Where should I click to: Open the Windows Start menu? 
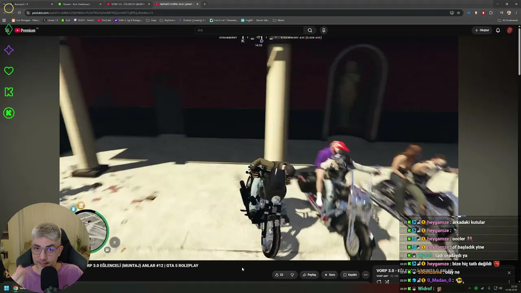tap(6, 288)
